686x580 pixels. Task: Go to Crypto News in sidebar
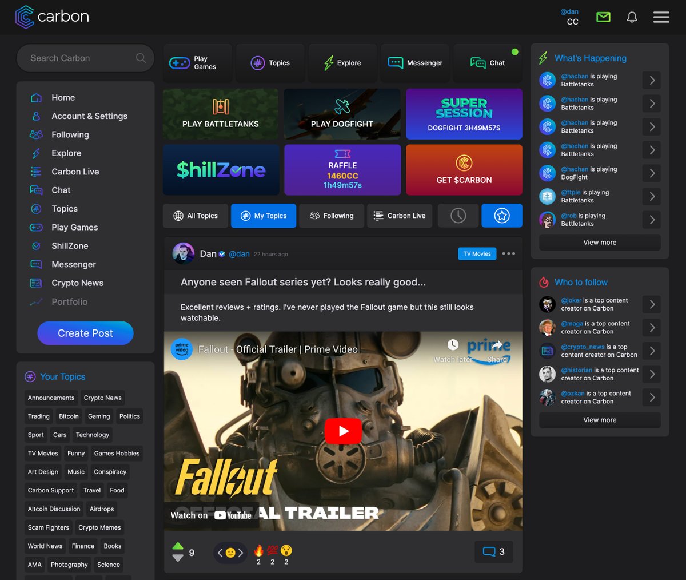pos(77,283)
